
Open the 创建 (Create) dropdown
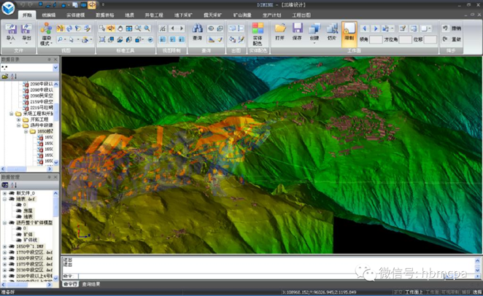314,32
